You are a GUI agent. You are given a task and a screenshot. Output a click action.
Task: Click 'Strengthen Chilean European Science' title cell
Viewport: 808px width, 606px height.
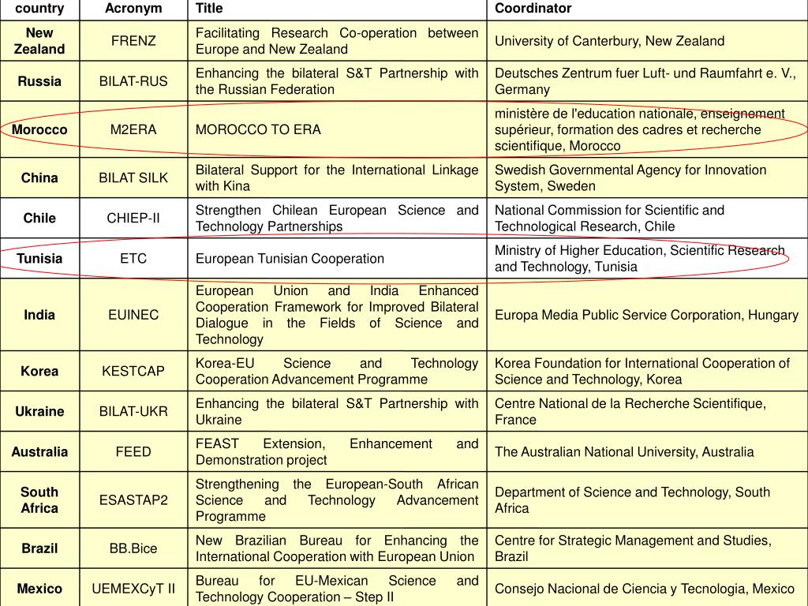(x=337, y=218)
